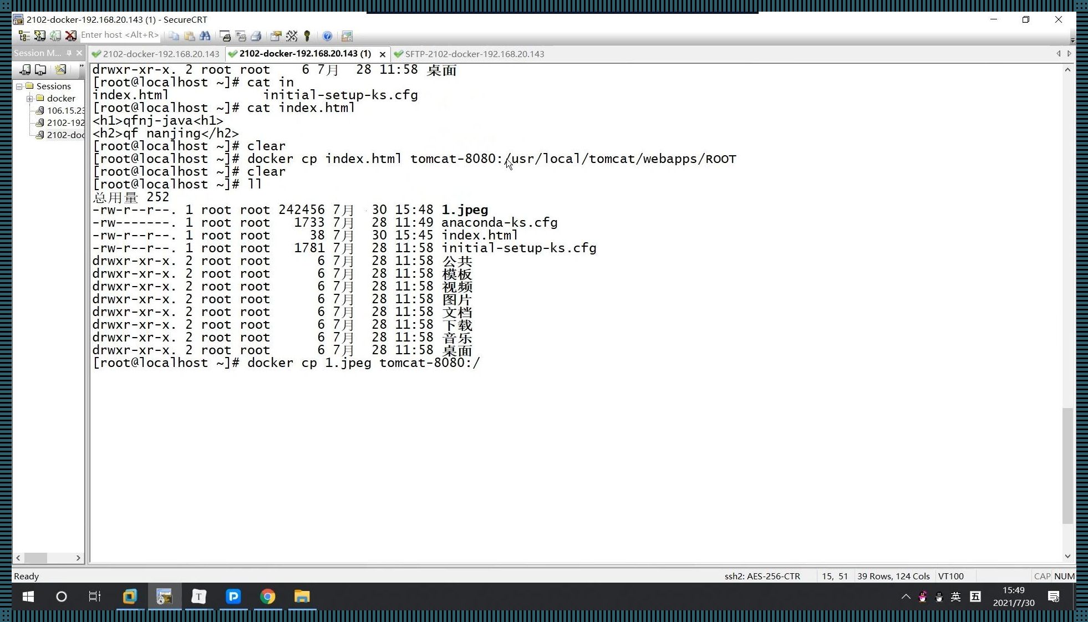Click the terminal vertical scrollbar thumb
1088x622 pixels.
[x=1067, y=466]
